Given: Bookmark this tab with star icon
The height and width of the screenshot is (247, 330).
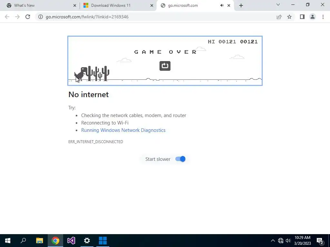Looking at the screenshot, I should (289, 17).
